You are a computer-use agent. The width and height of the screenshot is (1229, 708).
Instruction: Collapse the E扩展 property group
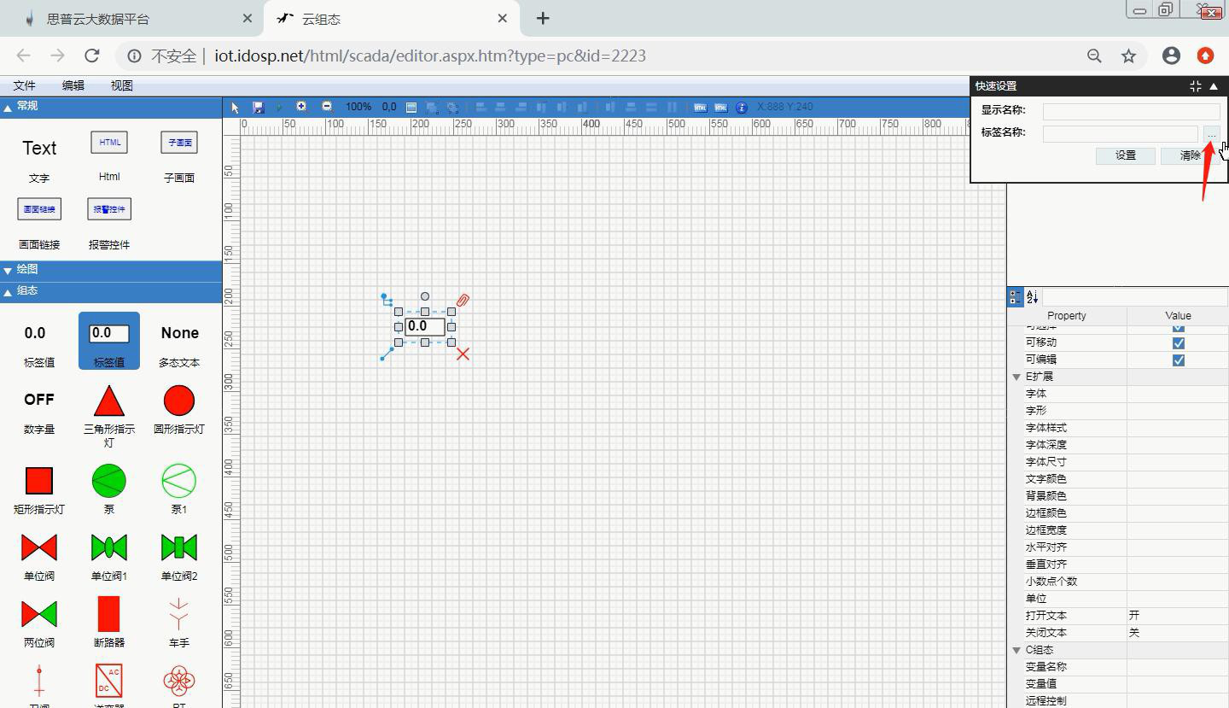[x=1016, y=377]
